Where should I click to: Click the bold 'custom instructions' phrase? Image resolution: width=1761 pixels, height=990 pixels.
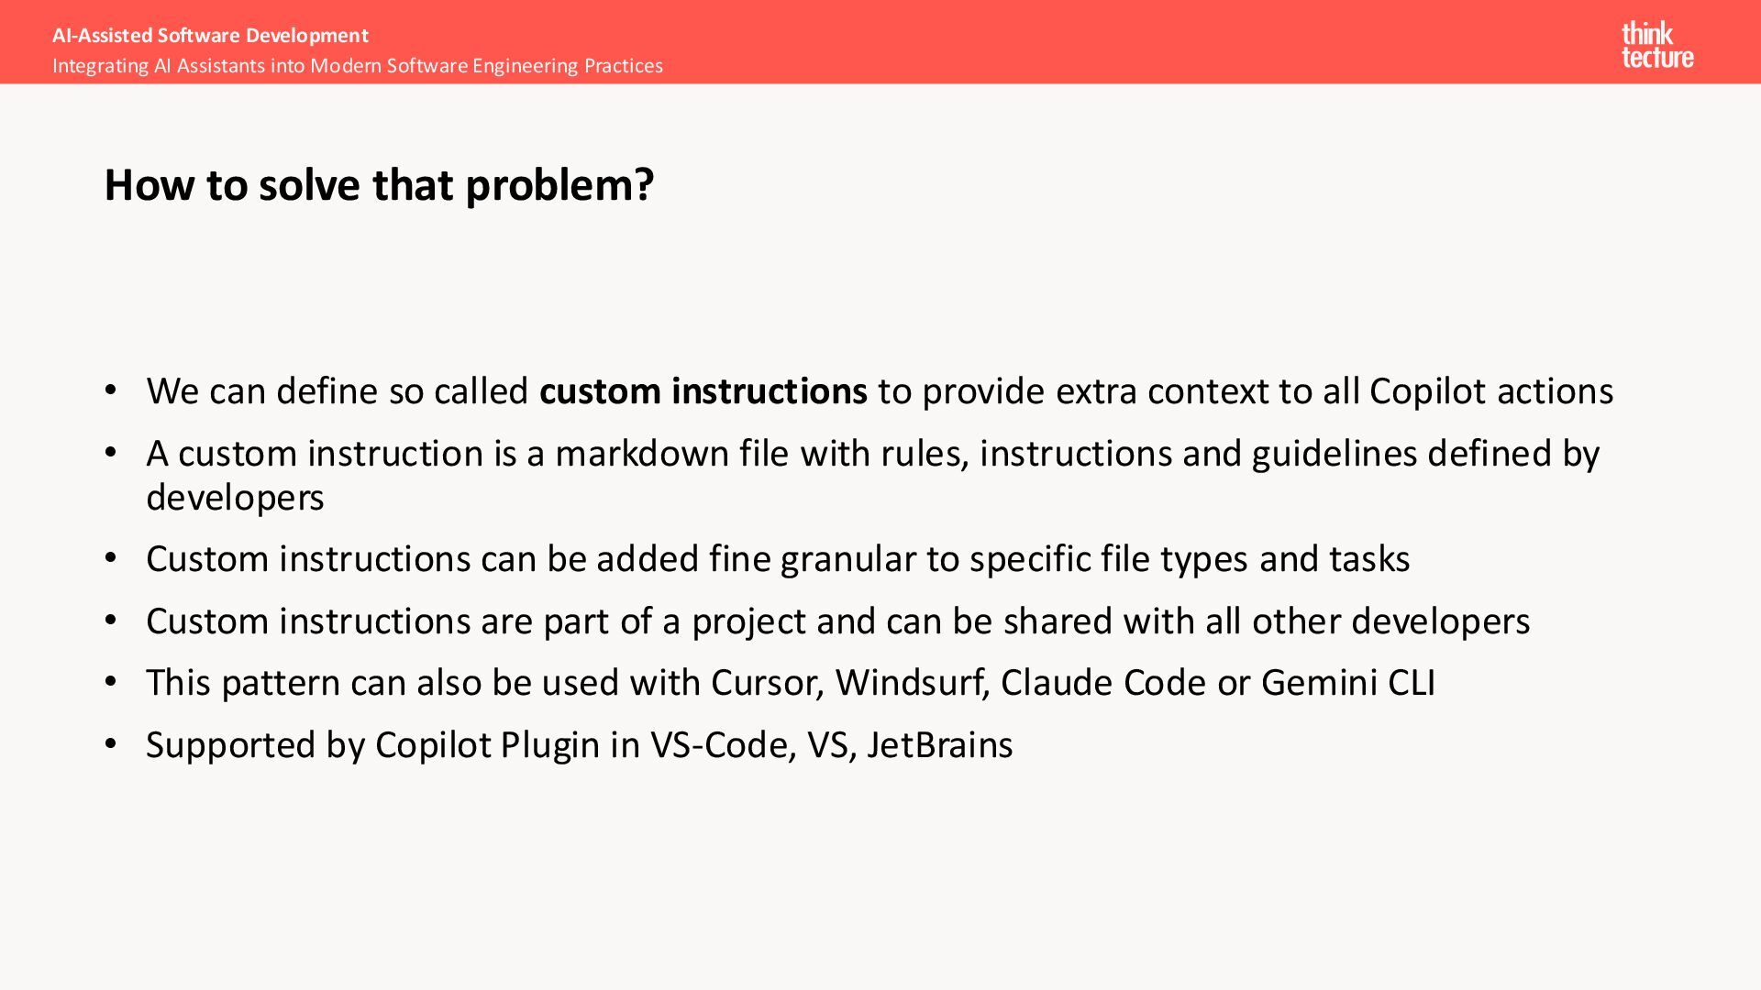pos(703,391)
